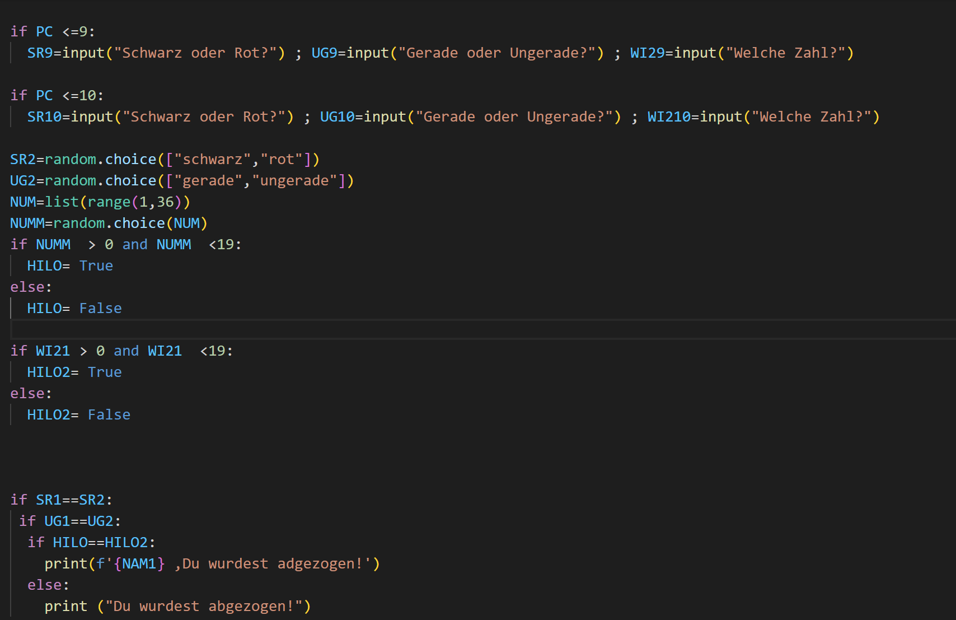Click the else: before HILO2= False
This screenshot has width=956, height=620.
31,394
